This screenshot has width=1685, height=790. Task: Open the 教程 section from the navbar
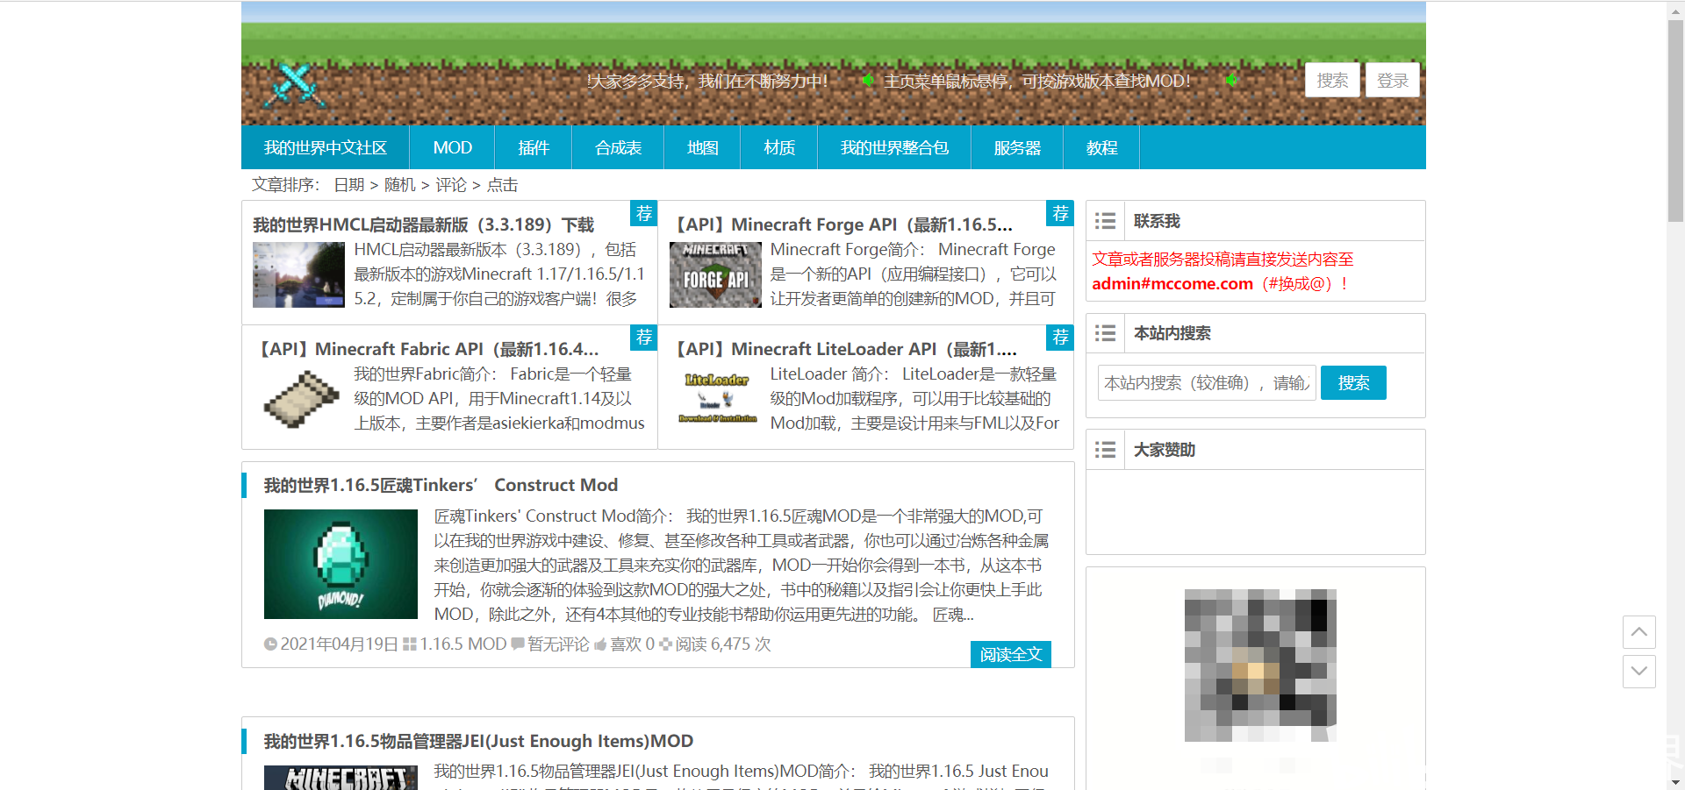coord(1101,147)
